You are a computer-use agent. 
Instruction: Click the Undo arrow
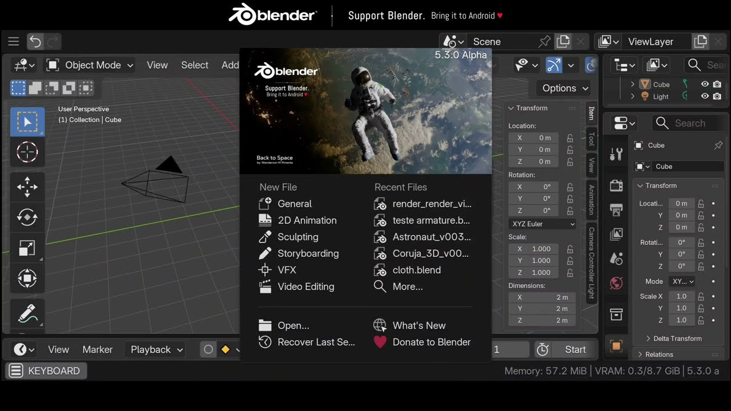[x=35, y=41]
